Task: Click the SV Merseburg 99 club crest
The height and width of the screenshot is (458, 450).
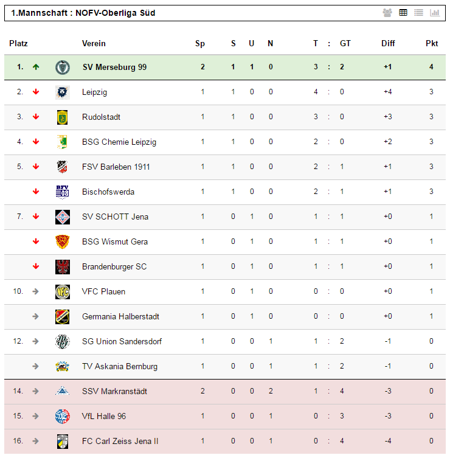Action: (63, 67)
